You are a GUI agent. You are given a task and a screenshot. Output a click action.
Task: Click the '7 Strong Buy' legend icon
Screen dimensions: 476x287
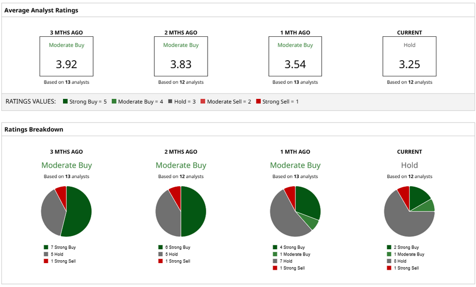click(x=46, y=247)
